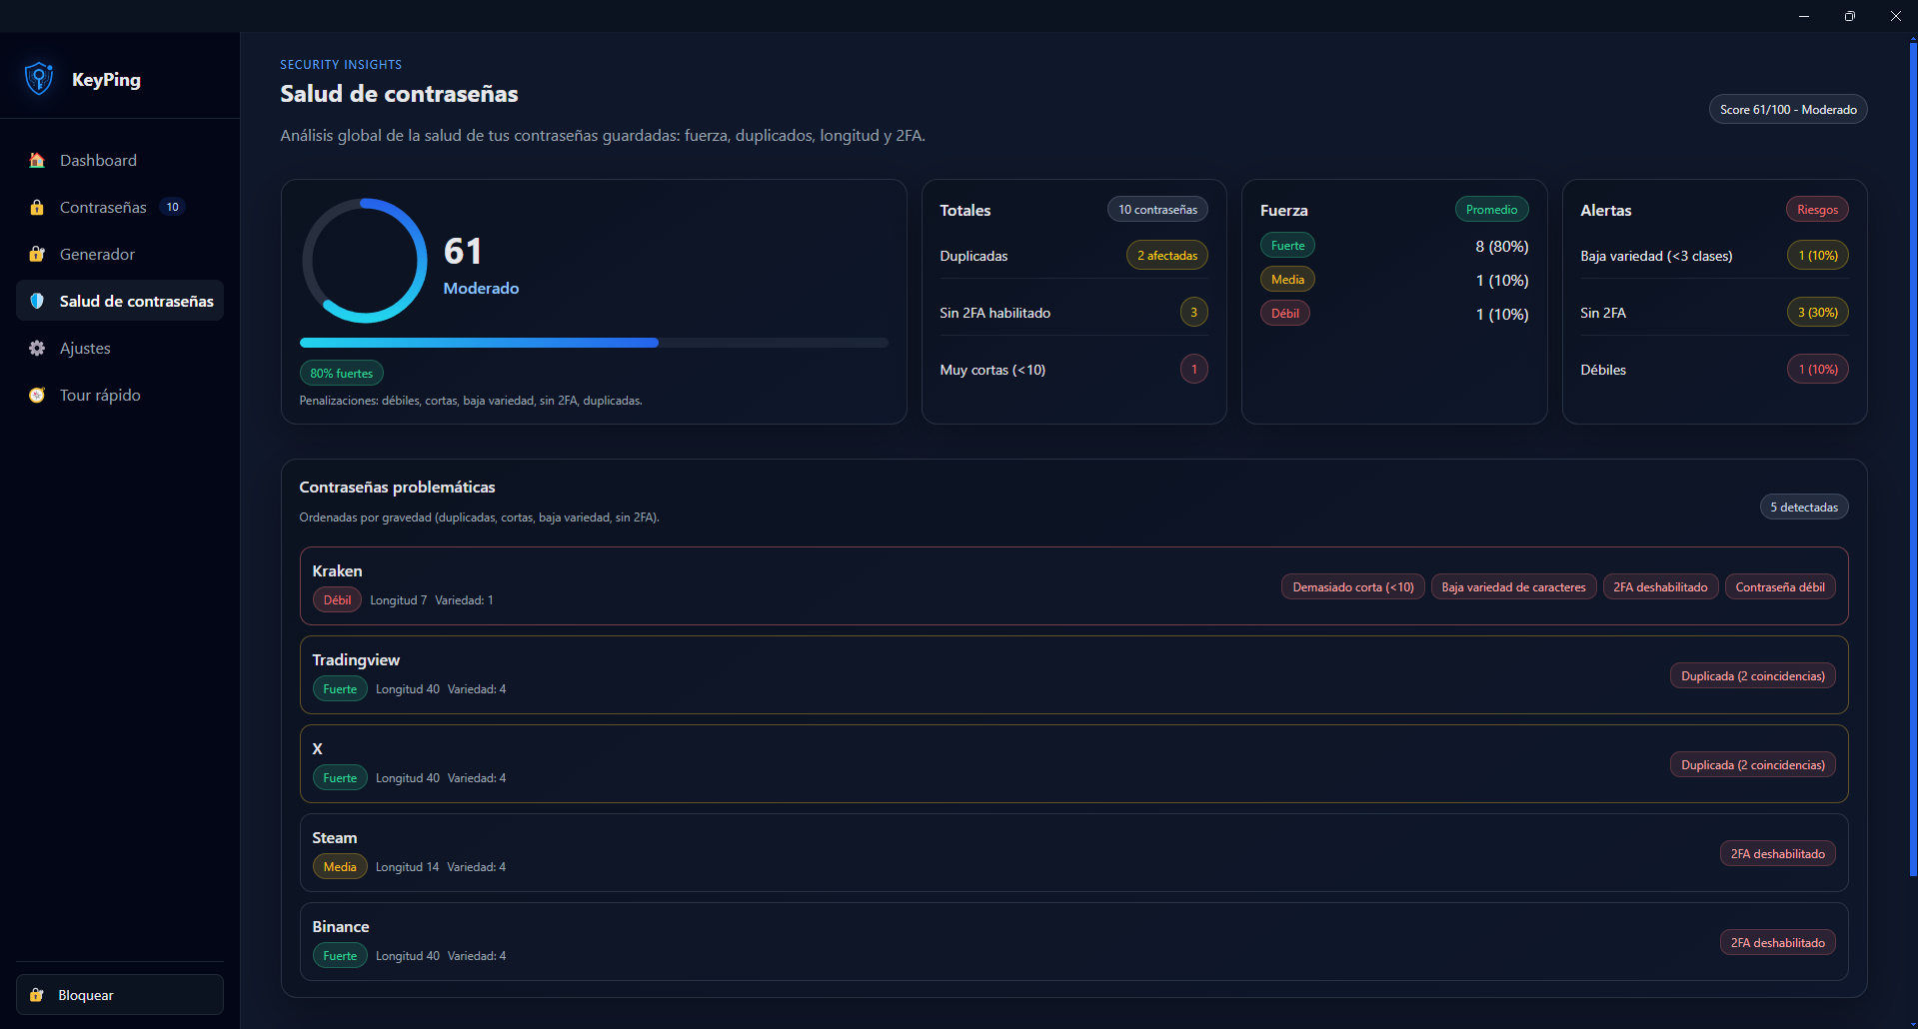This screenshot has height=1029, width=1918.
Task: Click the score progress bar under 61 Moderado
Action: (x=594, y=343)
